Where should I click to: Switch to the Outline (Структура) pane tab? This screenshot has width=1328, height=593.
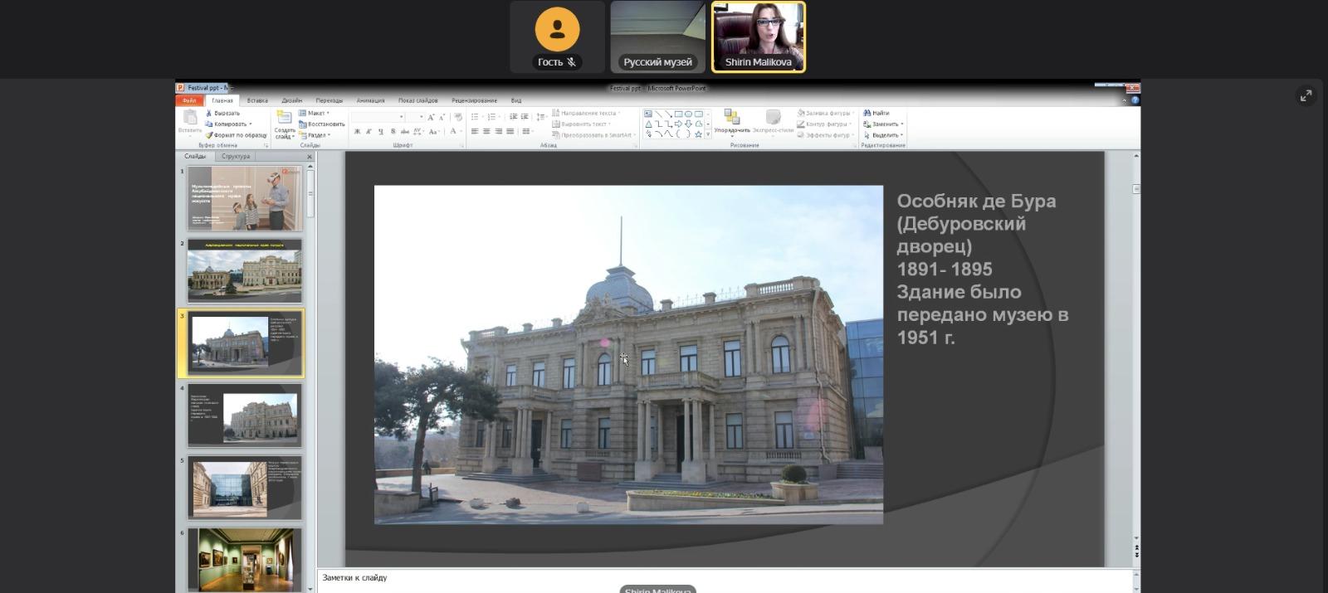coord(236,156)
